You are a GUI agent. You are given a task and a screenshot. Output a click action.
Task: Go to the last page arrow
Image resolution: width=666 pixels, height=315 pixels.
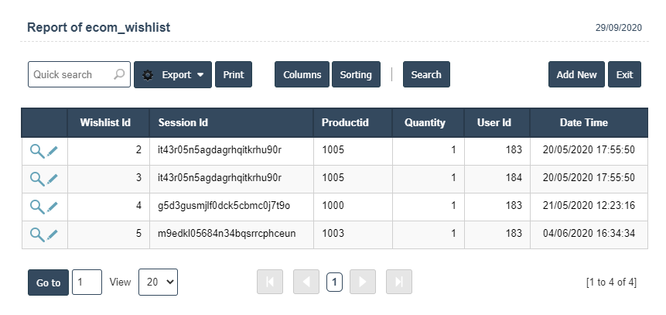point(399,282)
